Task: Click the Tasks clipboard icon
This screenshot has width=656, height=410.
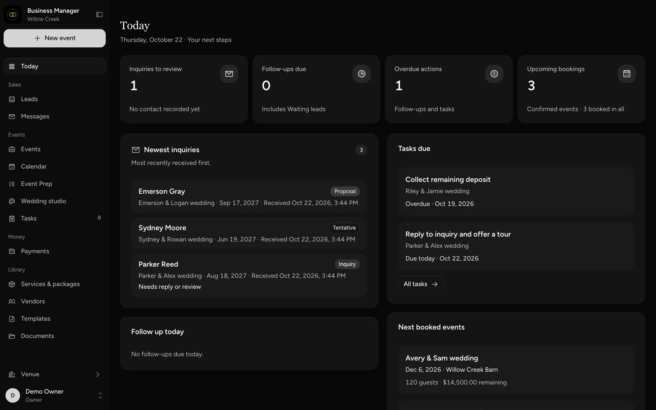Action: pyautogui.click(x=12, y=218)
